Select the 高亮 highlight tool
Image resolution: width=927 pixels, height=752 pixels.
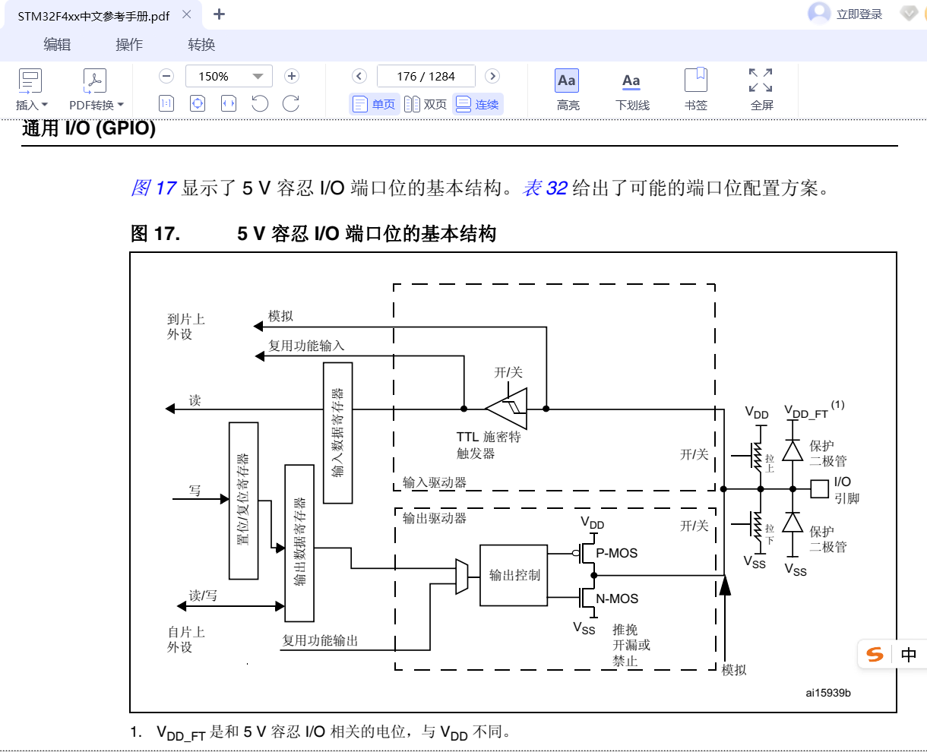567,90
